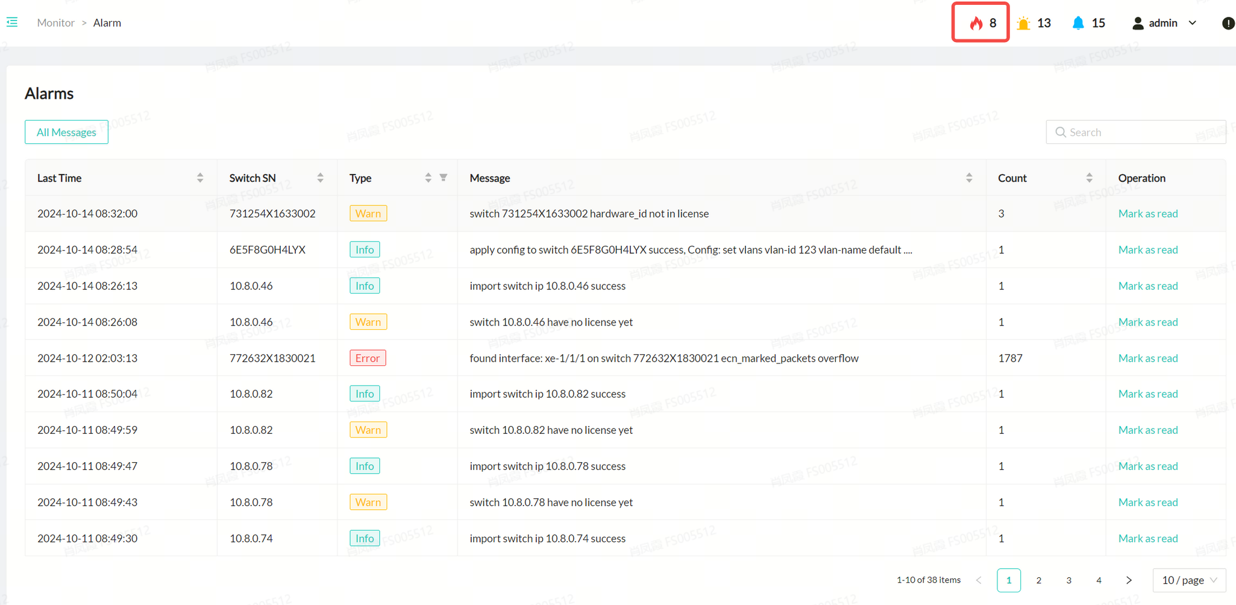1236x605 pixels.
Task: Sort table by Count column
Action: click(1089, 178)
